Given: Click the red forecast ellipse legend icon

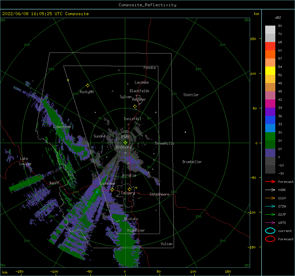Looking at the screenshot, I should (270, 239).
